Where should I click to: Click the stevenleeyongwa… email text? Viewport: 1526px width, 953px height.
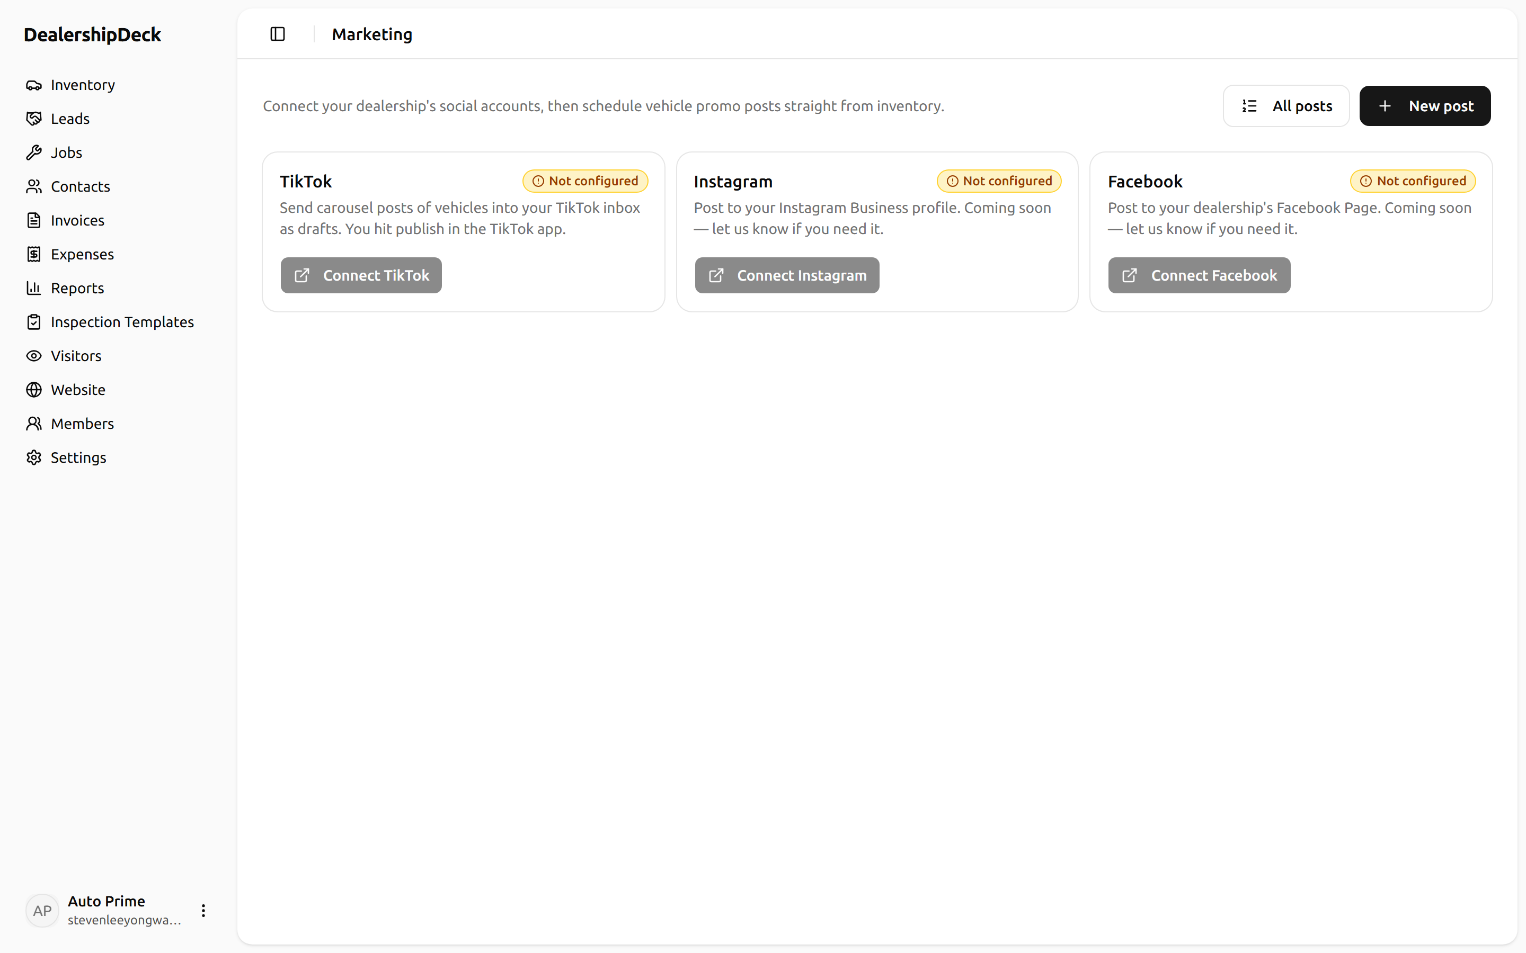[x=124, y=920]
